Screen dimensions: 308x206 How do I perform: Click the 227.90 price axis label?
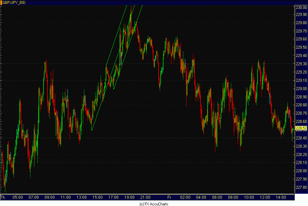click(x=301, y=179)
